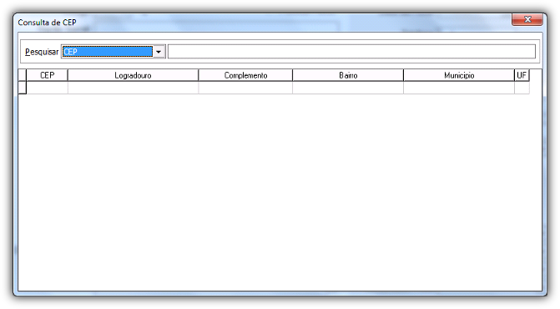Image resolution: width=560 pixels, height=309 pixels.
Task: Open the Pesquisar dropdown arrow
Action: coord(159,52)
